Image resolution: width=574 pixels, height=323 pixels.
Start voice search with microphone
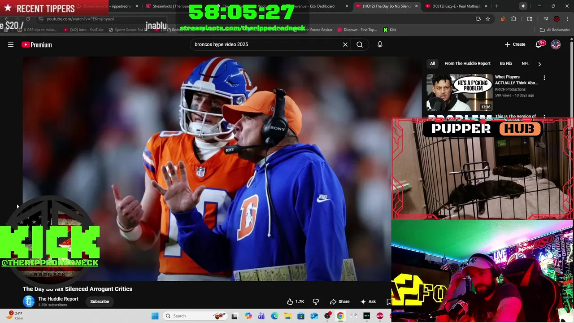coord(380,44)
